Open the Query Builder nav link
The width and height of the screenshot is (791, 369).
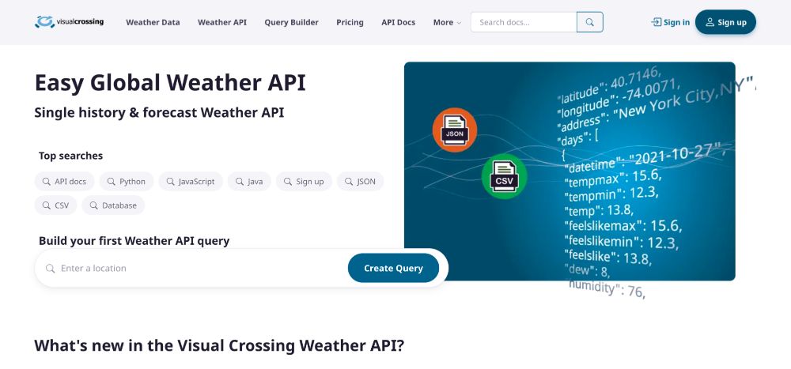pyautogui.click(x=292, y=22)
